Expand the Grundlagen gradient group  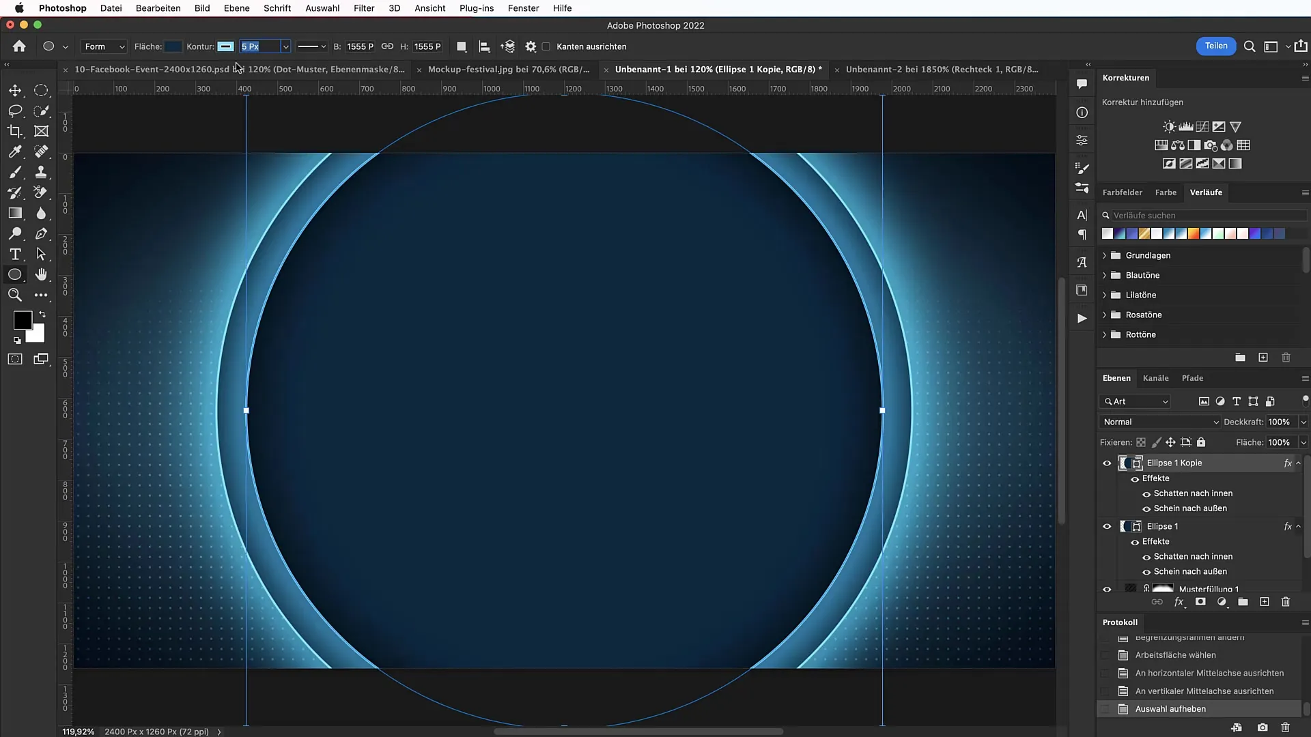(x=1104, y=255)
